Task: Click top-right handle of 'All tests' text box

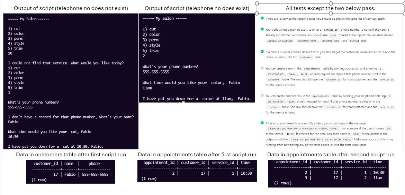Action: (404, 3)
